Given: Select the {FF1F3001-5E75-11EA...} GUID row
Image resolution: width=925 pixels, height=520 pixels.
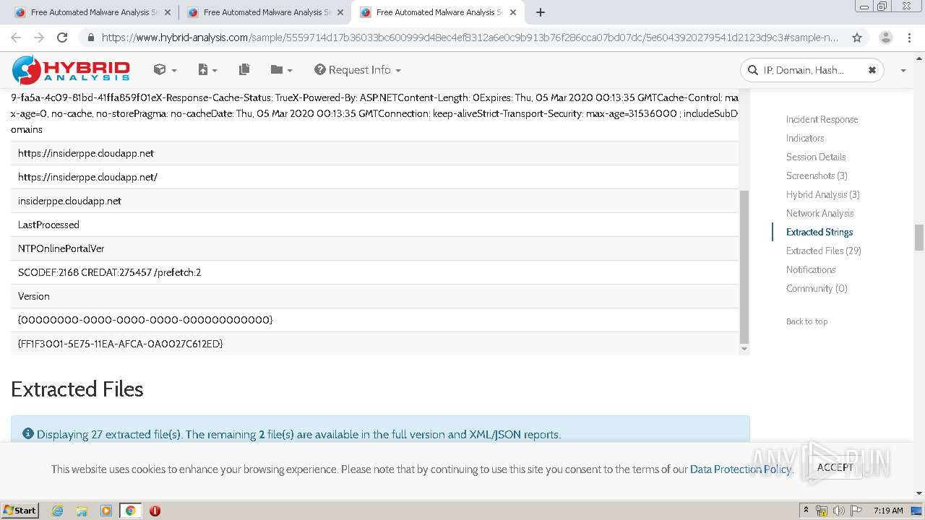Looking at the screenshot, I should click(375, 344).
